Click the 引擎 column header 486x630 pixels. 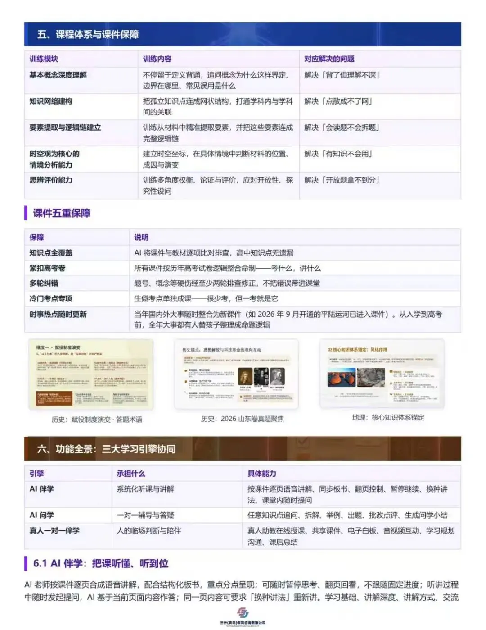(x=37, y=474)
